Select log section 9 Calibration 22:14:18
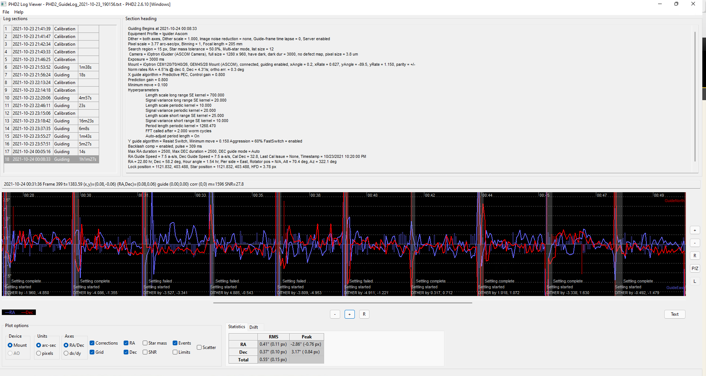 point(51,90)
